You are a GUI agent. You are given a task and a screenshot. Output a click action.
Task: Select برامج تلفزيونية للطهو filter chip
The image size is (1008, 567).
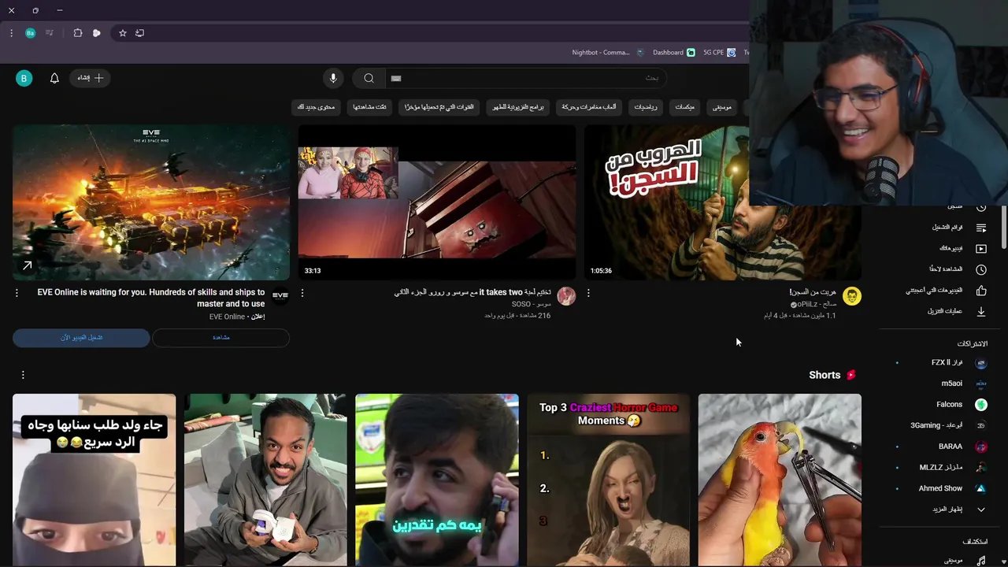[518, 107]
